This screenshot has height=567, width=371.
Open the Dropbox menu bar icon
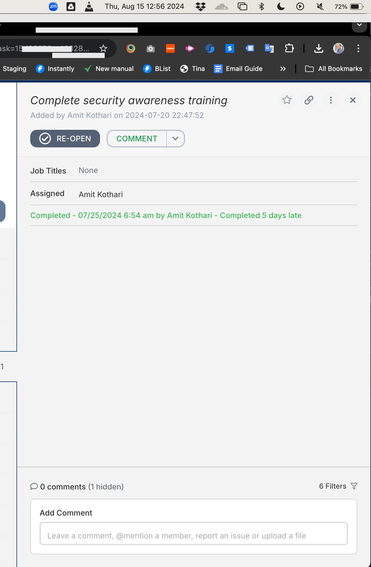[201, 6]
